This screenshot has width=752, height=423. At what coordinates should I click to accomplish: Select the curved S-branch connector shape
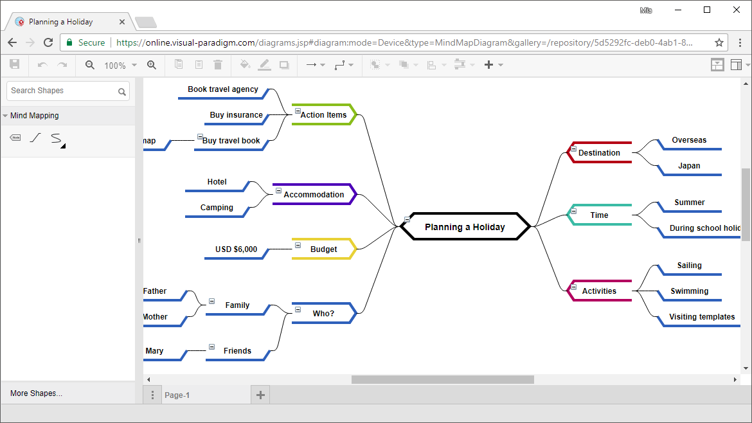click(56, 138)
